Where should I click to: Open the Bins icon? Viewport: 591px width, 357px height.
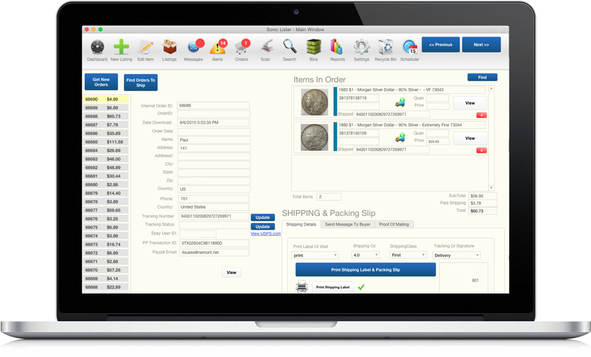point(314,47)
